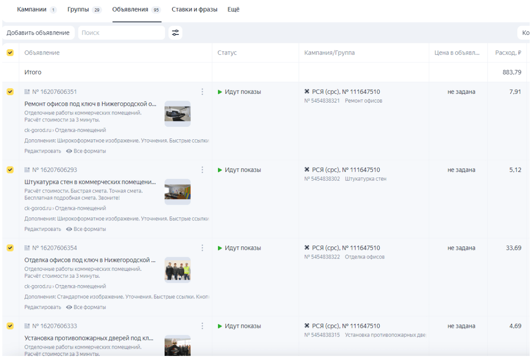Image resolution: width=532 pixels, height=361 pixels.
Task: Click the partially visible Ко button at right
Action: tap(525, 33)
